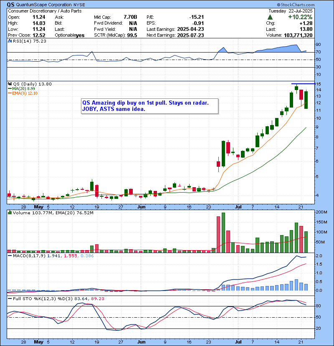Screen dimensions: 334x346
Task: Click the Optionable yes value
Action: coord(80,35)
